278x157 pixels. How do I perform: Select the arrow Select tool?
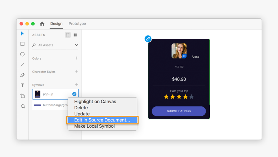click(x=22, y=34)
